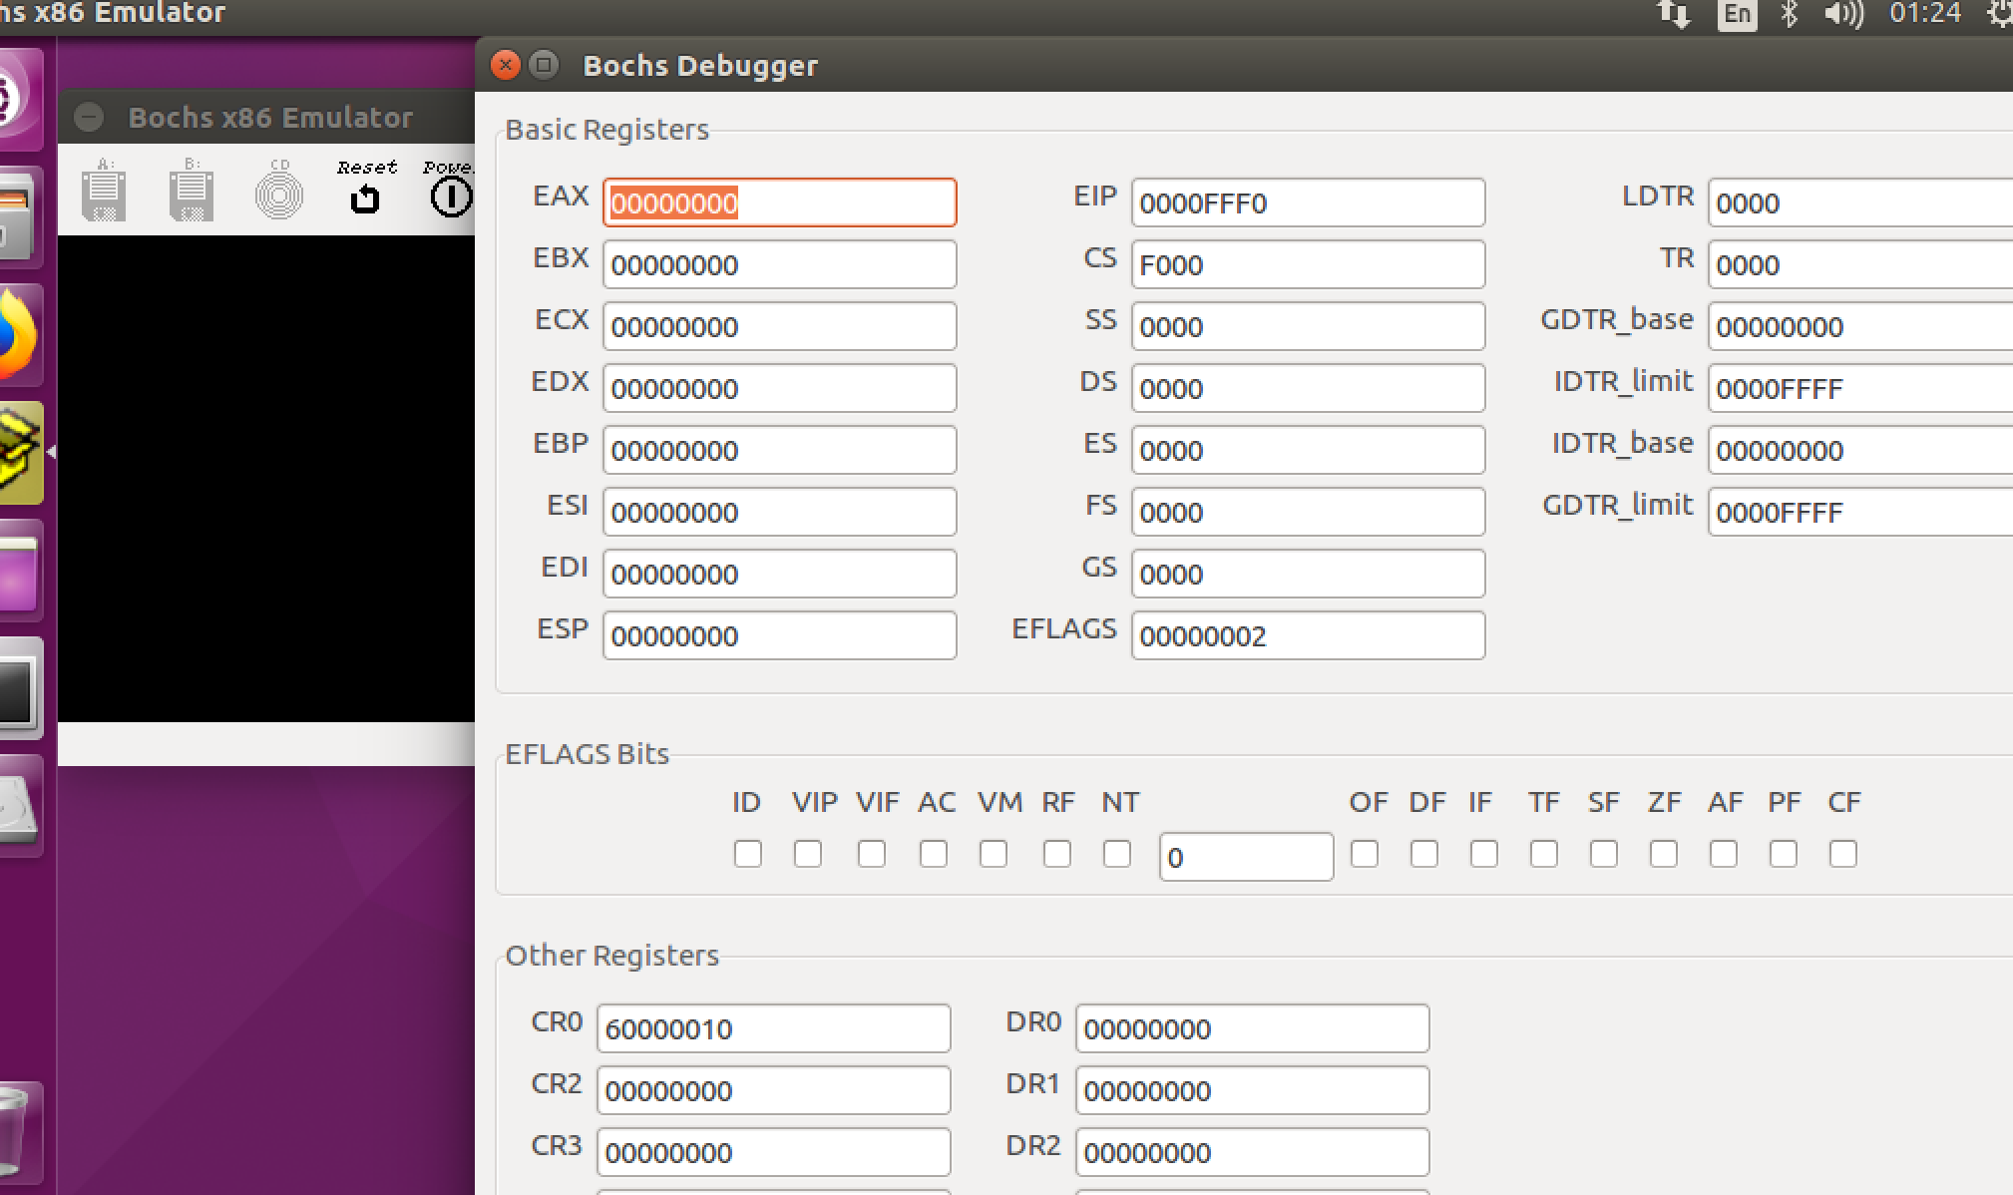Click the floppy A: drive icon
Screen dimensions: 2013x1195
[x=104, y=190]
